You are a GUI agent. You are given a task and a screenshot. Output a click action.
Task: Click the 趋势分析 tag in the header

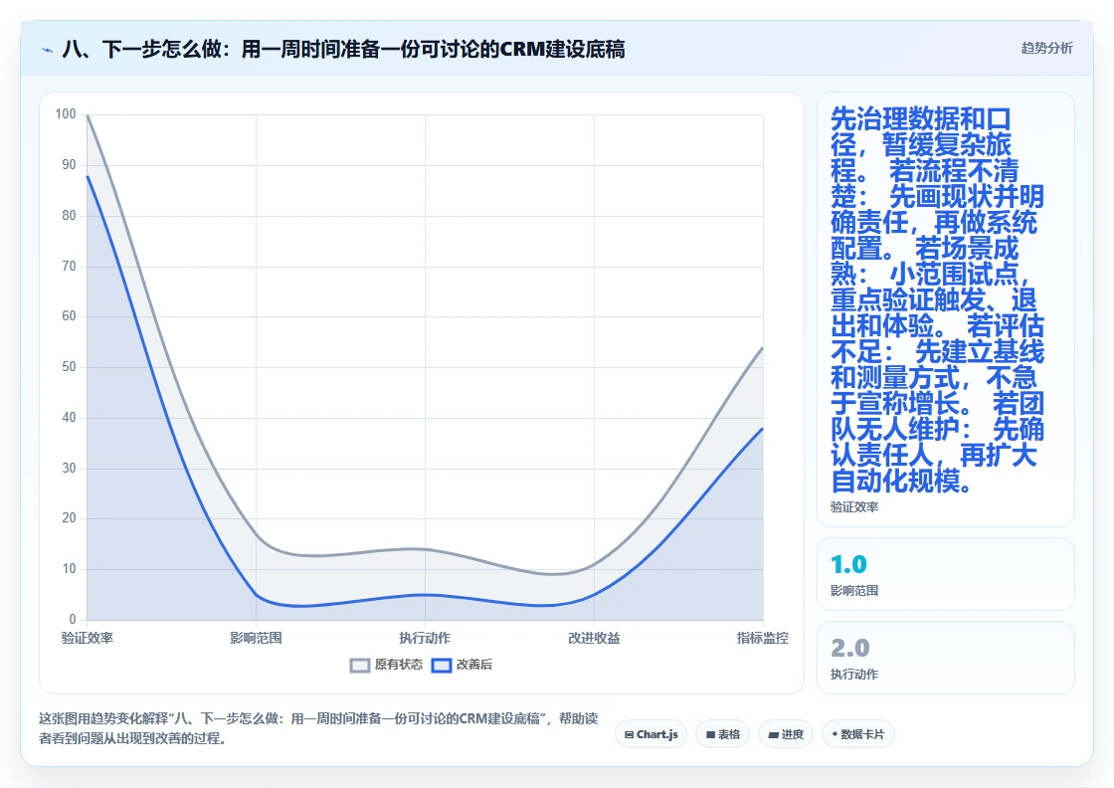[1046, 48]
